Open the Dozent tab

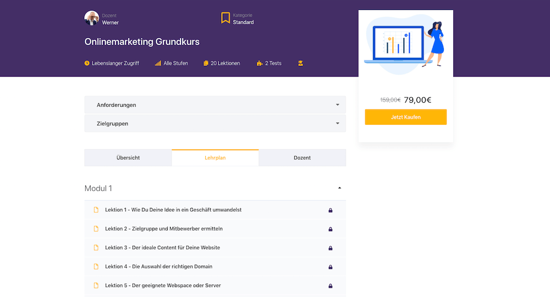pyautogui.click(x=302, y=158)
